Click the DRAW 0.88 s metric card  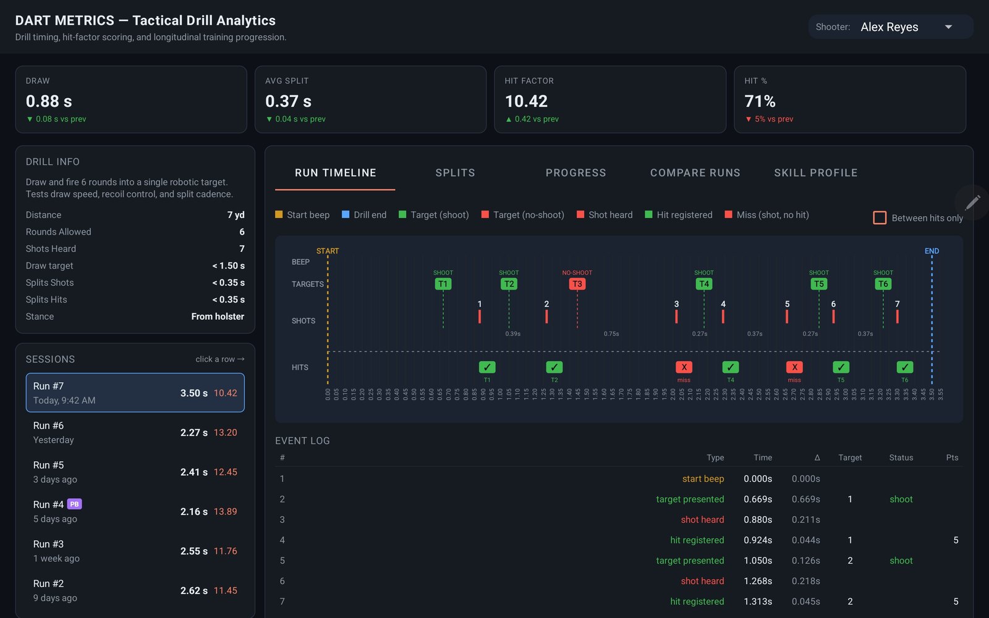pos(131,99)
